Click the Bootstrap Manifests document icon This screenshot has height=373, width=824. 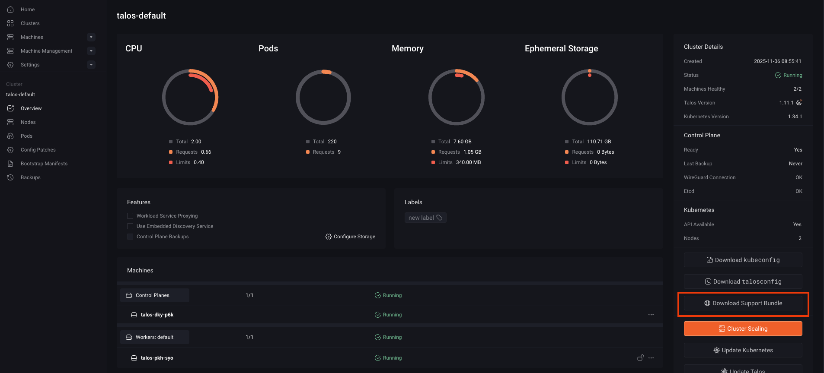10,164
